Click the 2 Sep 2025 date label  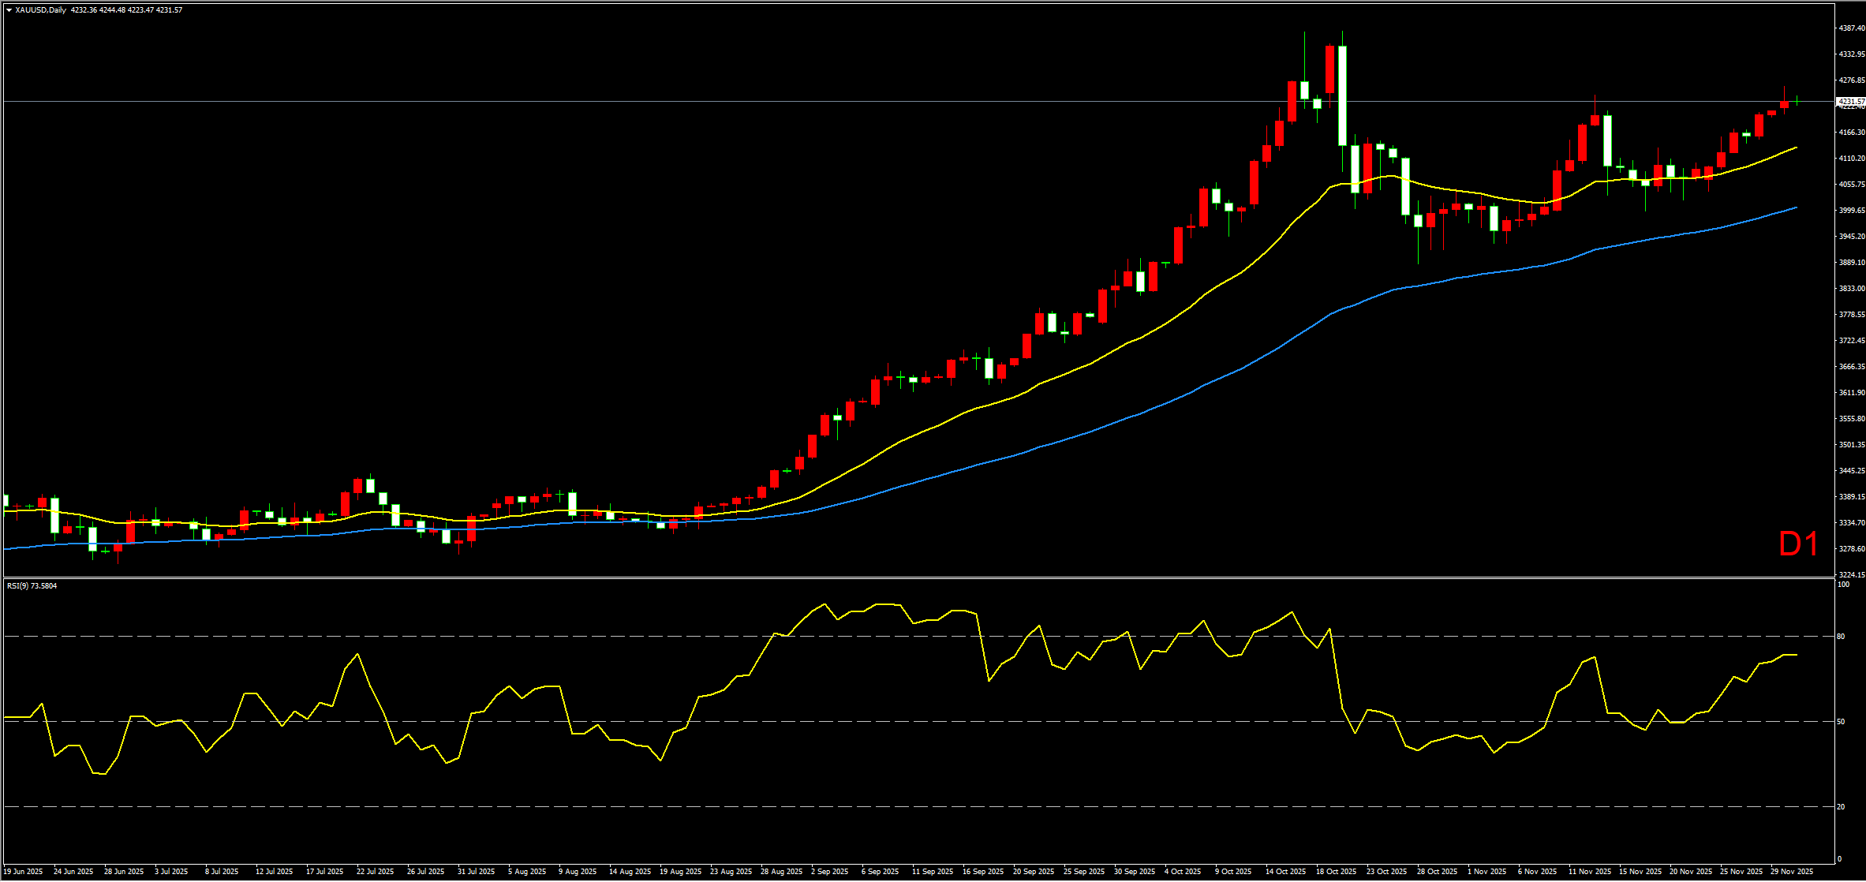[x=829, y=872]
